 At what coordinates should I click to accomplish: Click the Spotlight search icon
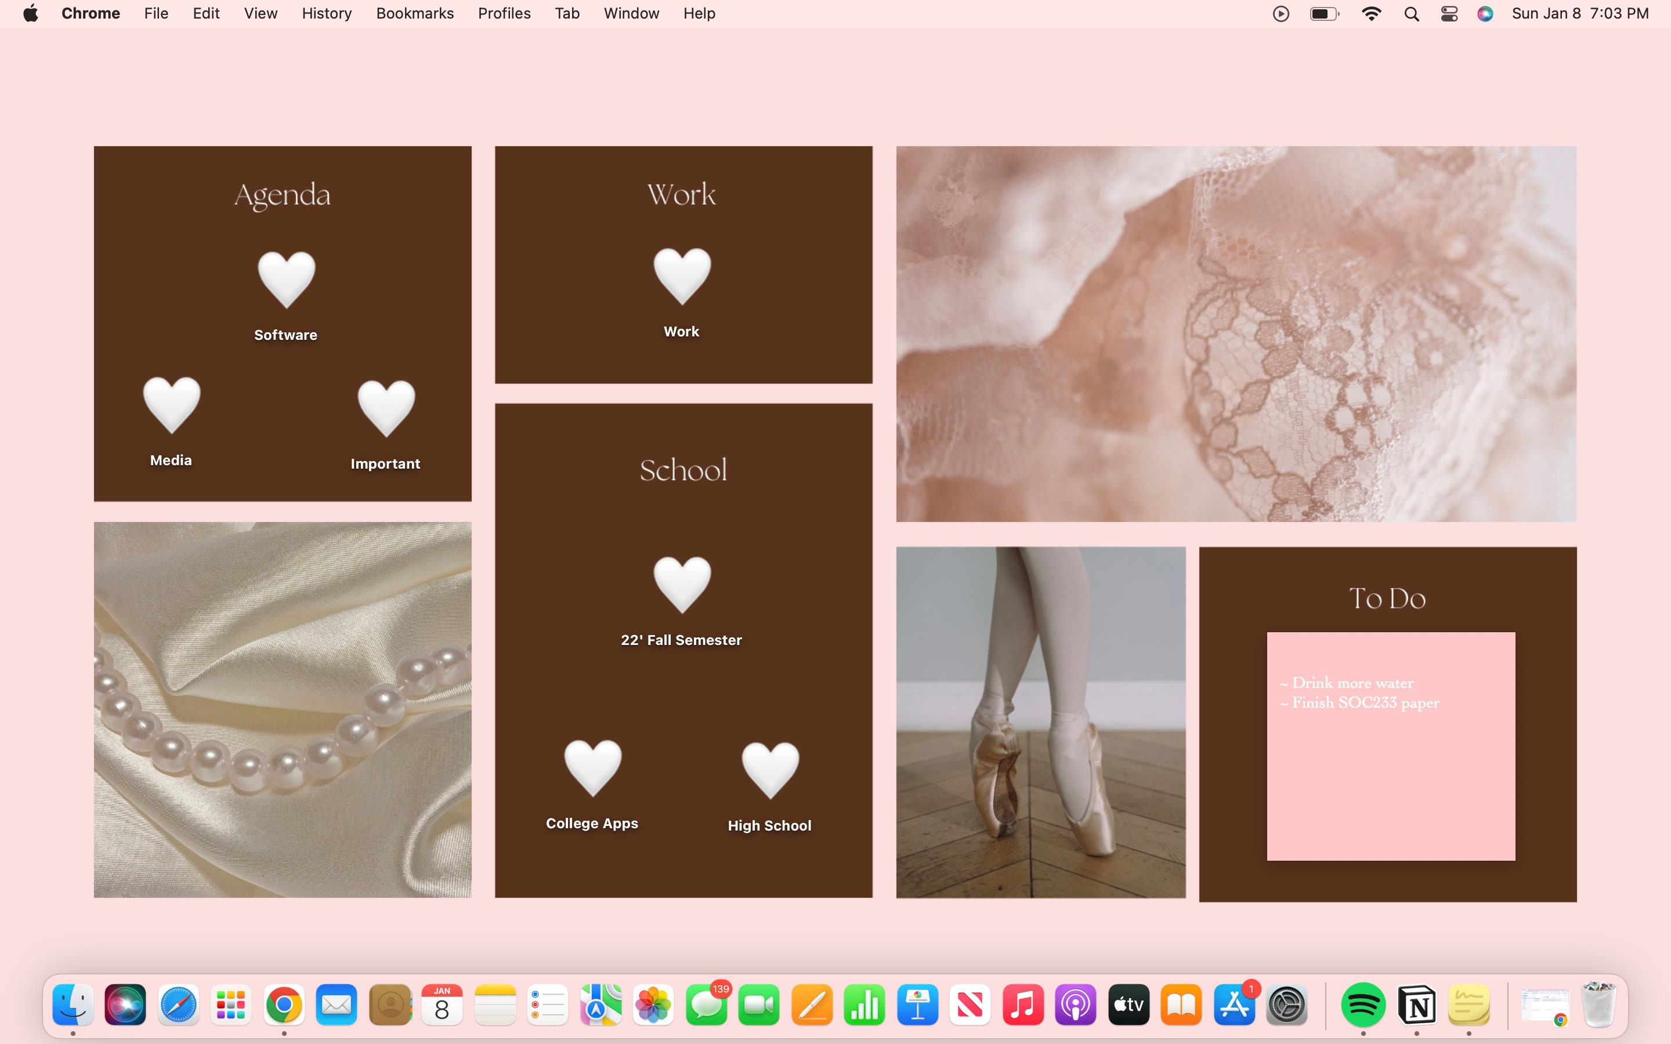coord(1412,13)
